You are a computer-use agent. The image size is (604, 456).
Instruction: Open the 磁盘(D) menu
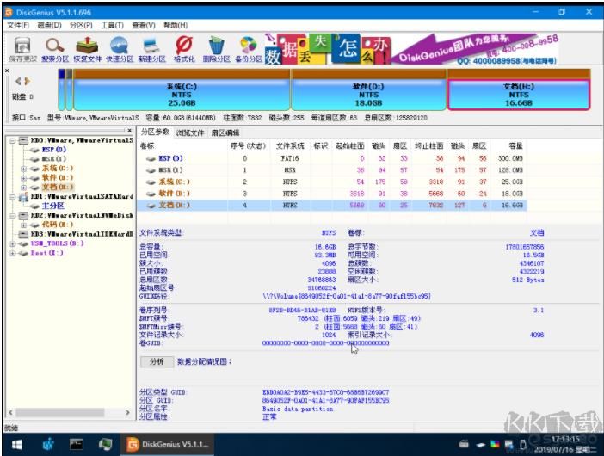point(49,25)
